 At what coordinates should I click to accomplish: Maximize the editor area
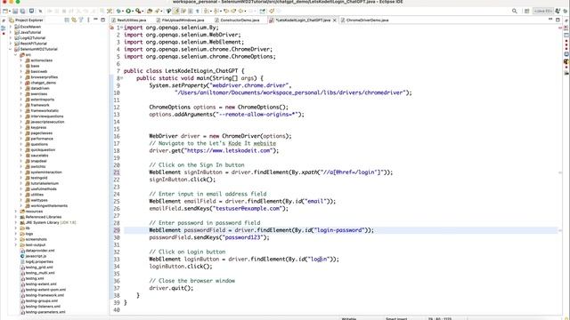[x=558, y=20]
